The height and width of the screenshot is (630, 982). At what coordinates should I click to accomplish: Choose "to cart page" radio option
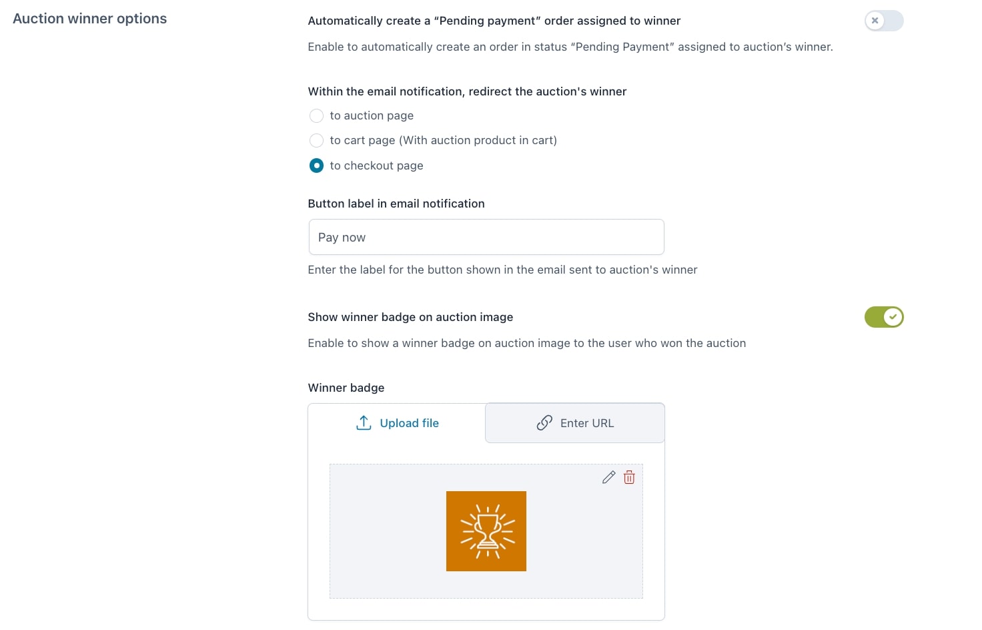tap(316, 140)
